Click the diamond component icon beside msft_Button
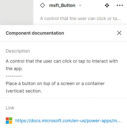The image size is (127, 128). [x=42, y=5]
